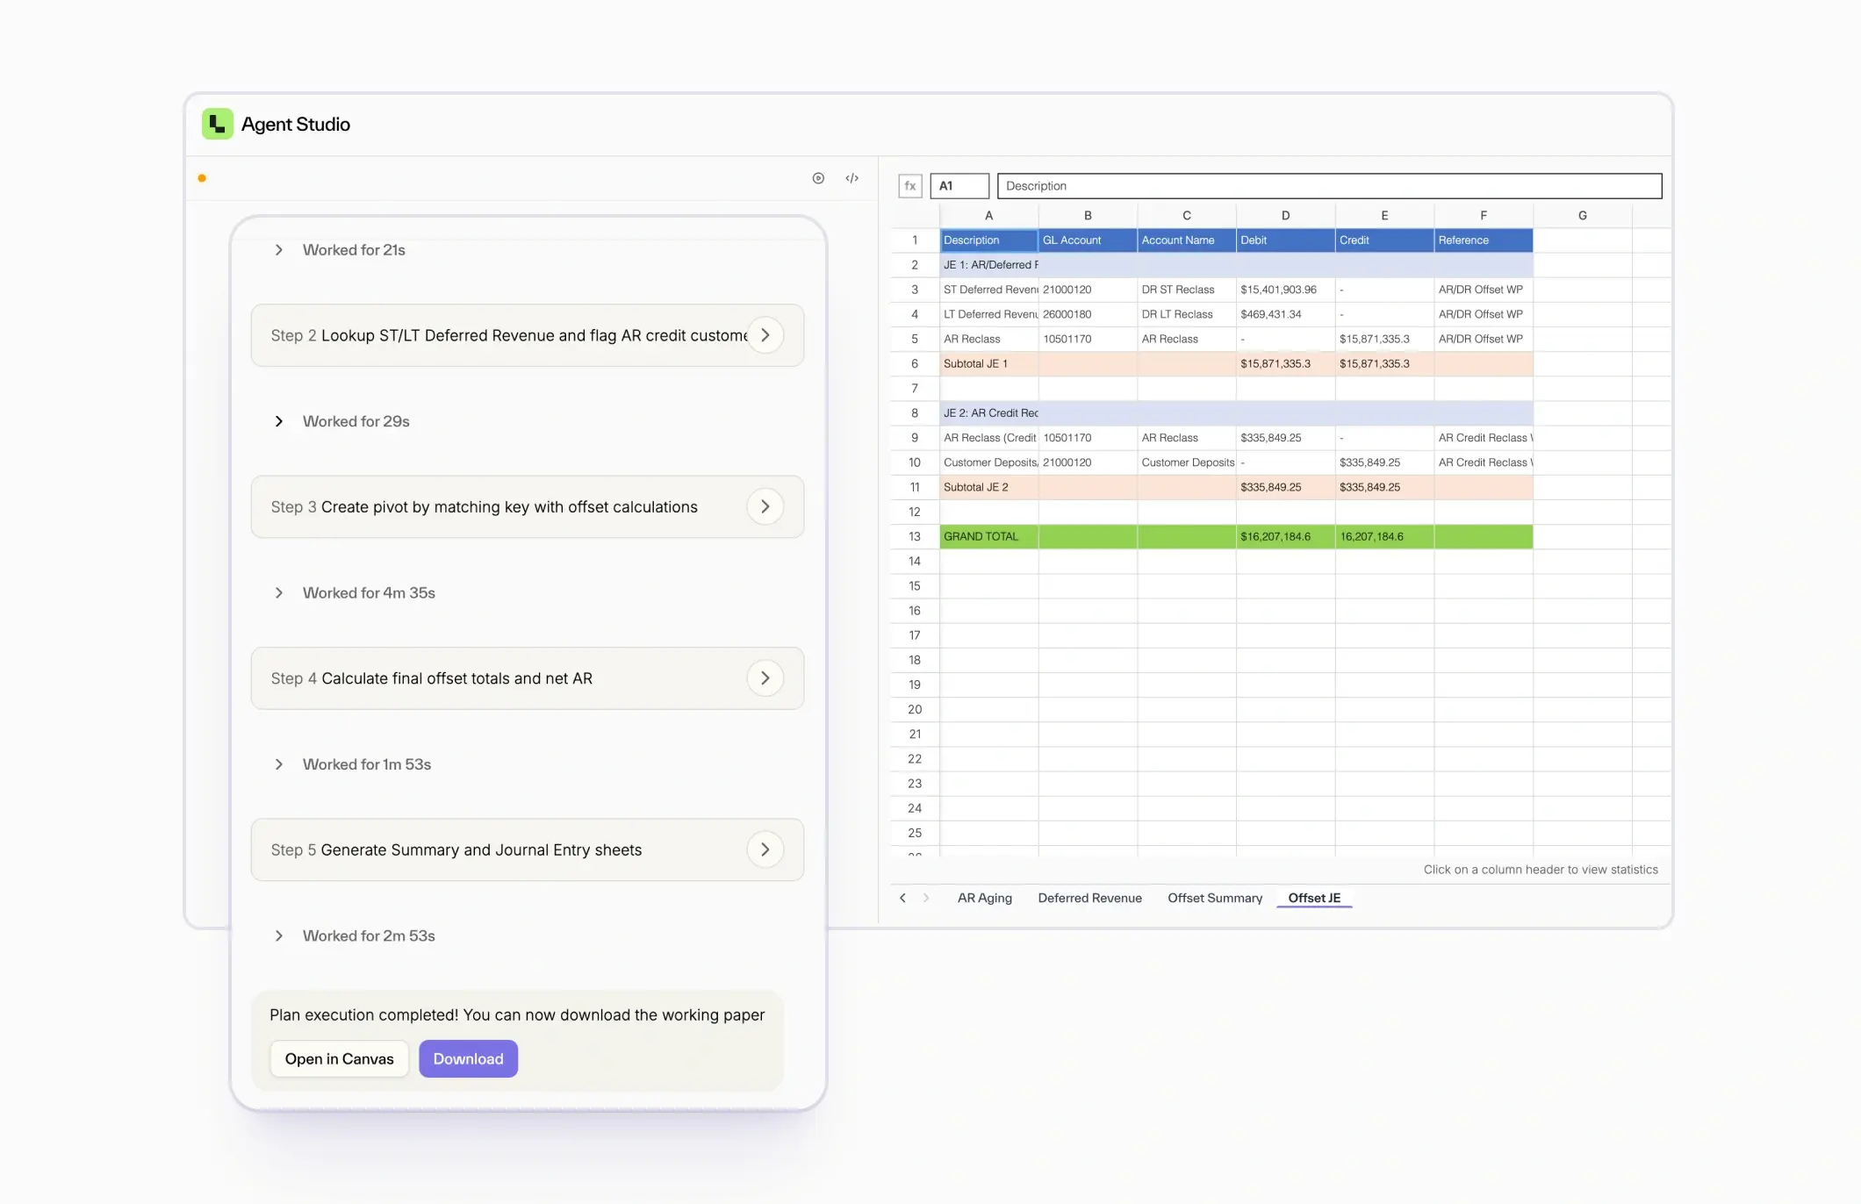This screenshot has height=1204, width=1861.
Task: Open the Deferred Revenue sheet tab
Action: point(1089,898)
